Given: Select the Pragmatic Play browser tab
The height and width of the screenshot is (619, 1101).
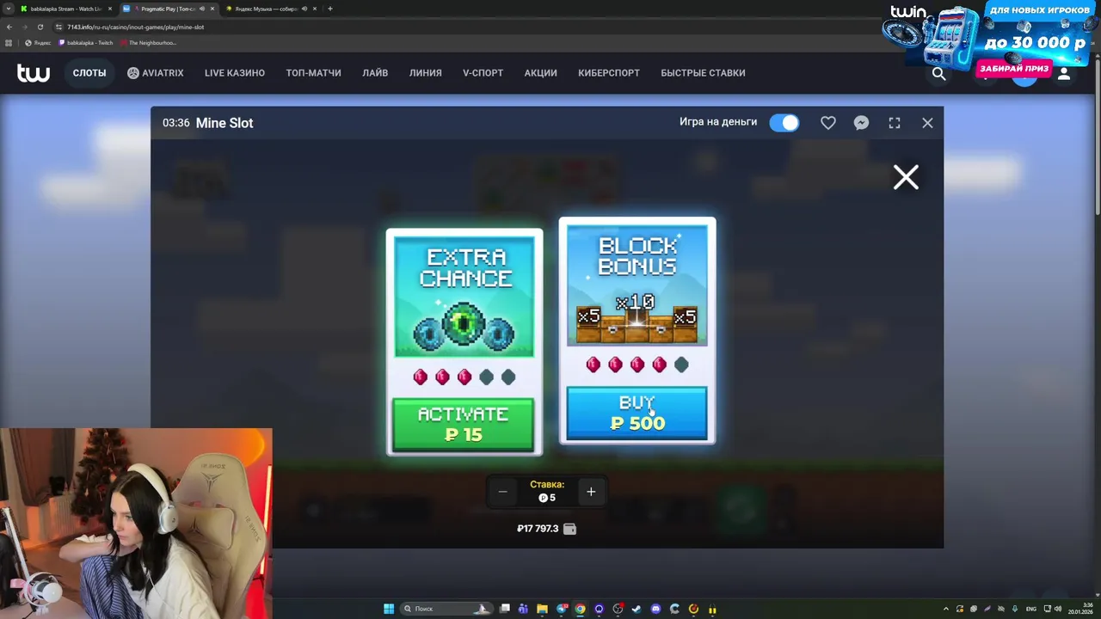Looking at the screenshot, I should (x=169, y=9).
